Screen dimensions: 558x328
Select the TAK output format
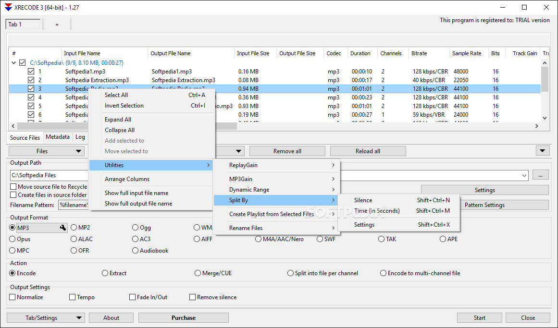pyautogui.click(x=382, y=239)
